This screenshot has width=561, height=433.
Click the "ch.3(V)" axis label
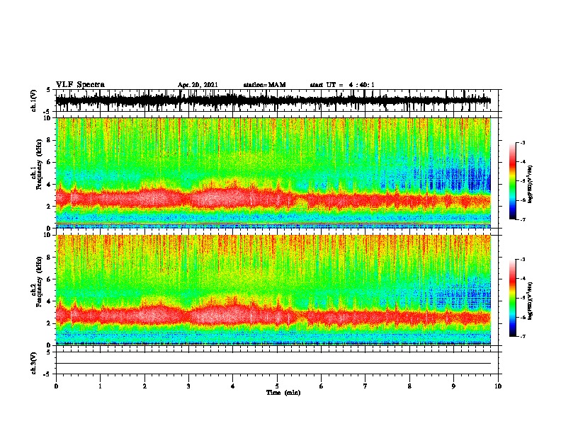(x=34, y=363)
